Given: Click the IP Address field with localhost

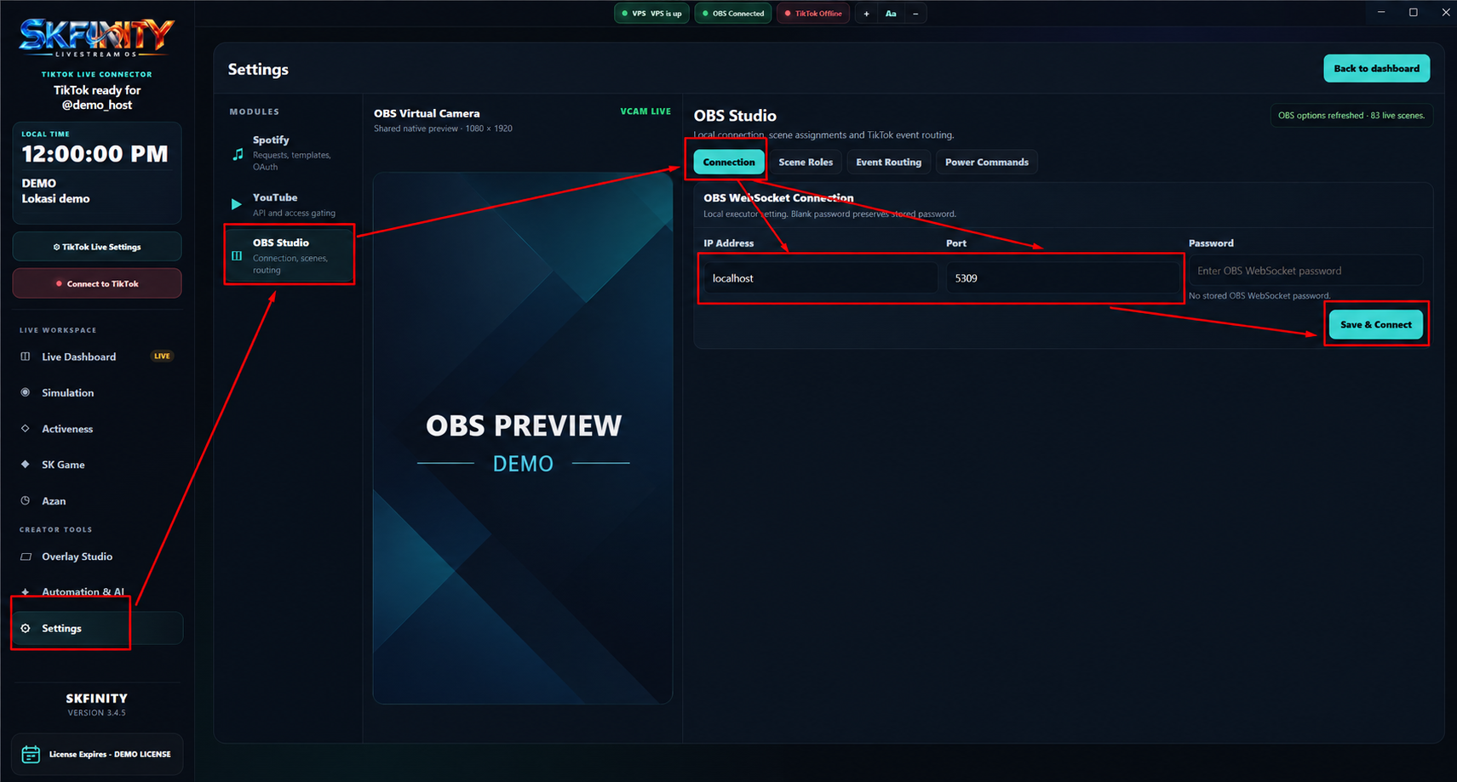Looking at the screenshot, I should tap(820, 278).
